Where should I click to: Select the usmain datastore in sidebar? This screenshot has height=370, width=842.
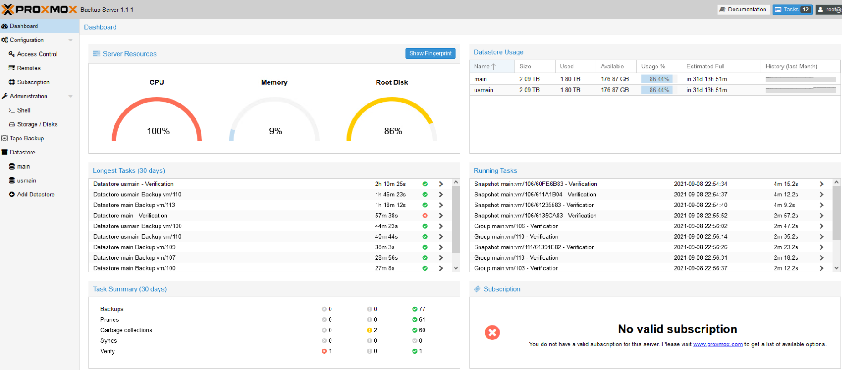(40, 180)
